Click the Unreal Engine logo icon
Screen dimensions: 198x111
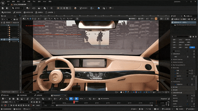point(3,3)
